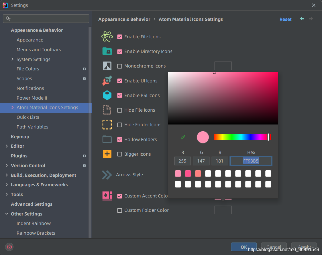Enable the Custom Folder Color checkbox
Image resolution: width=322 pixels, height=255 pixels.
(x=119, y=210)
